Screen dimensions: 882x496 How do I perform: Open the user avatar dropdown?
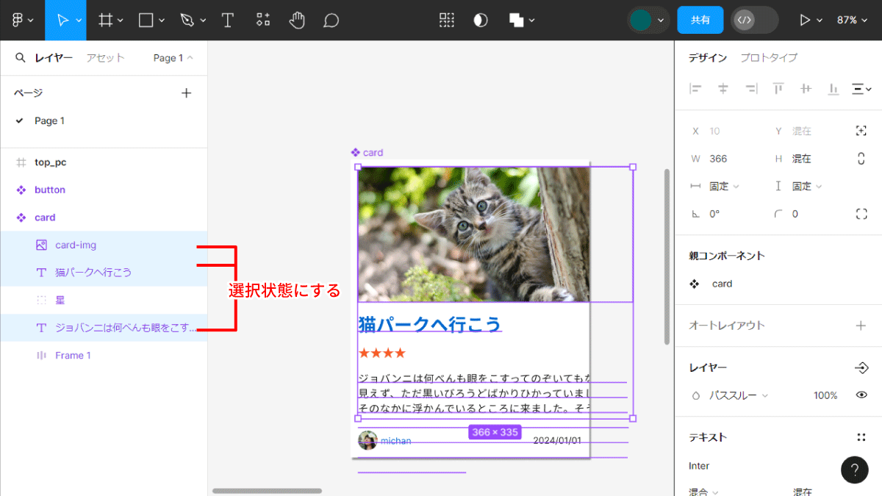(x=648, y=20)
